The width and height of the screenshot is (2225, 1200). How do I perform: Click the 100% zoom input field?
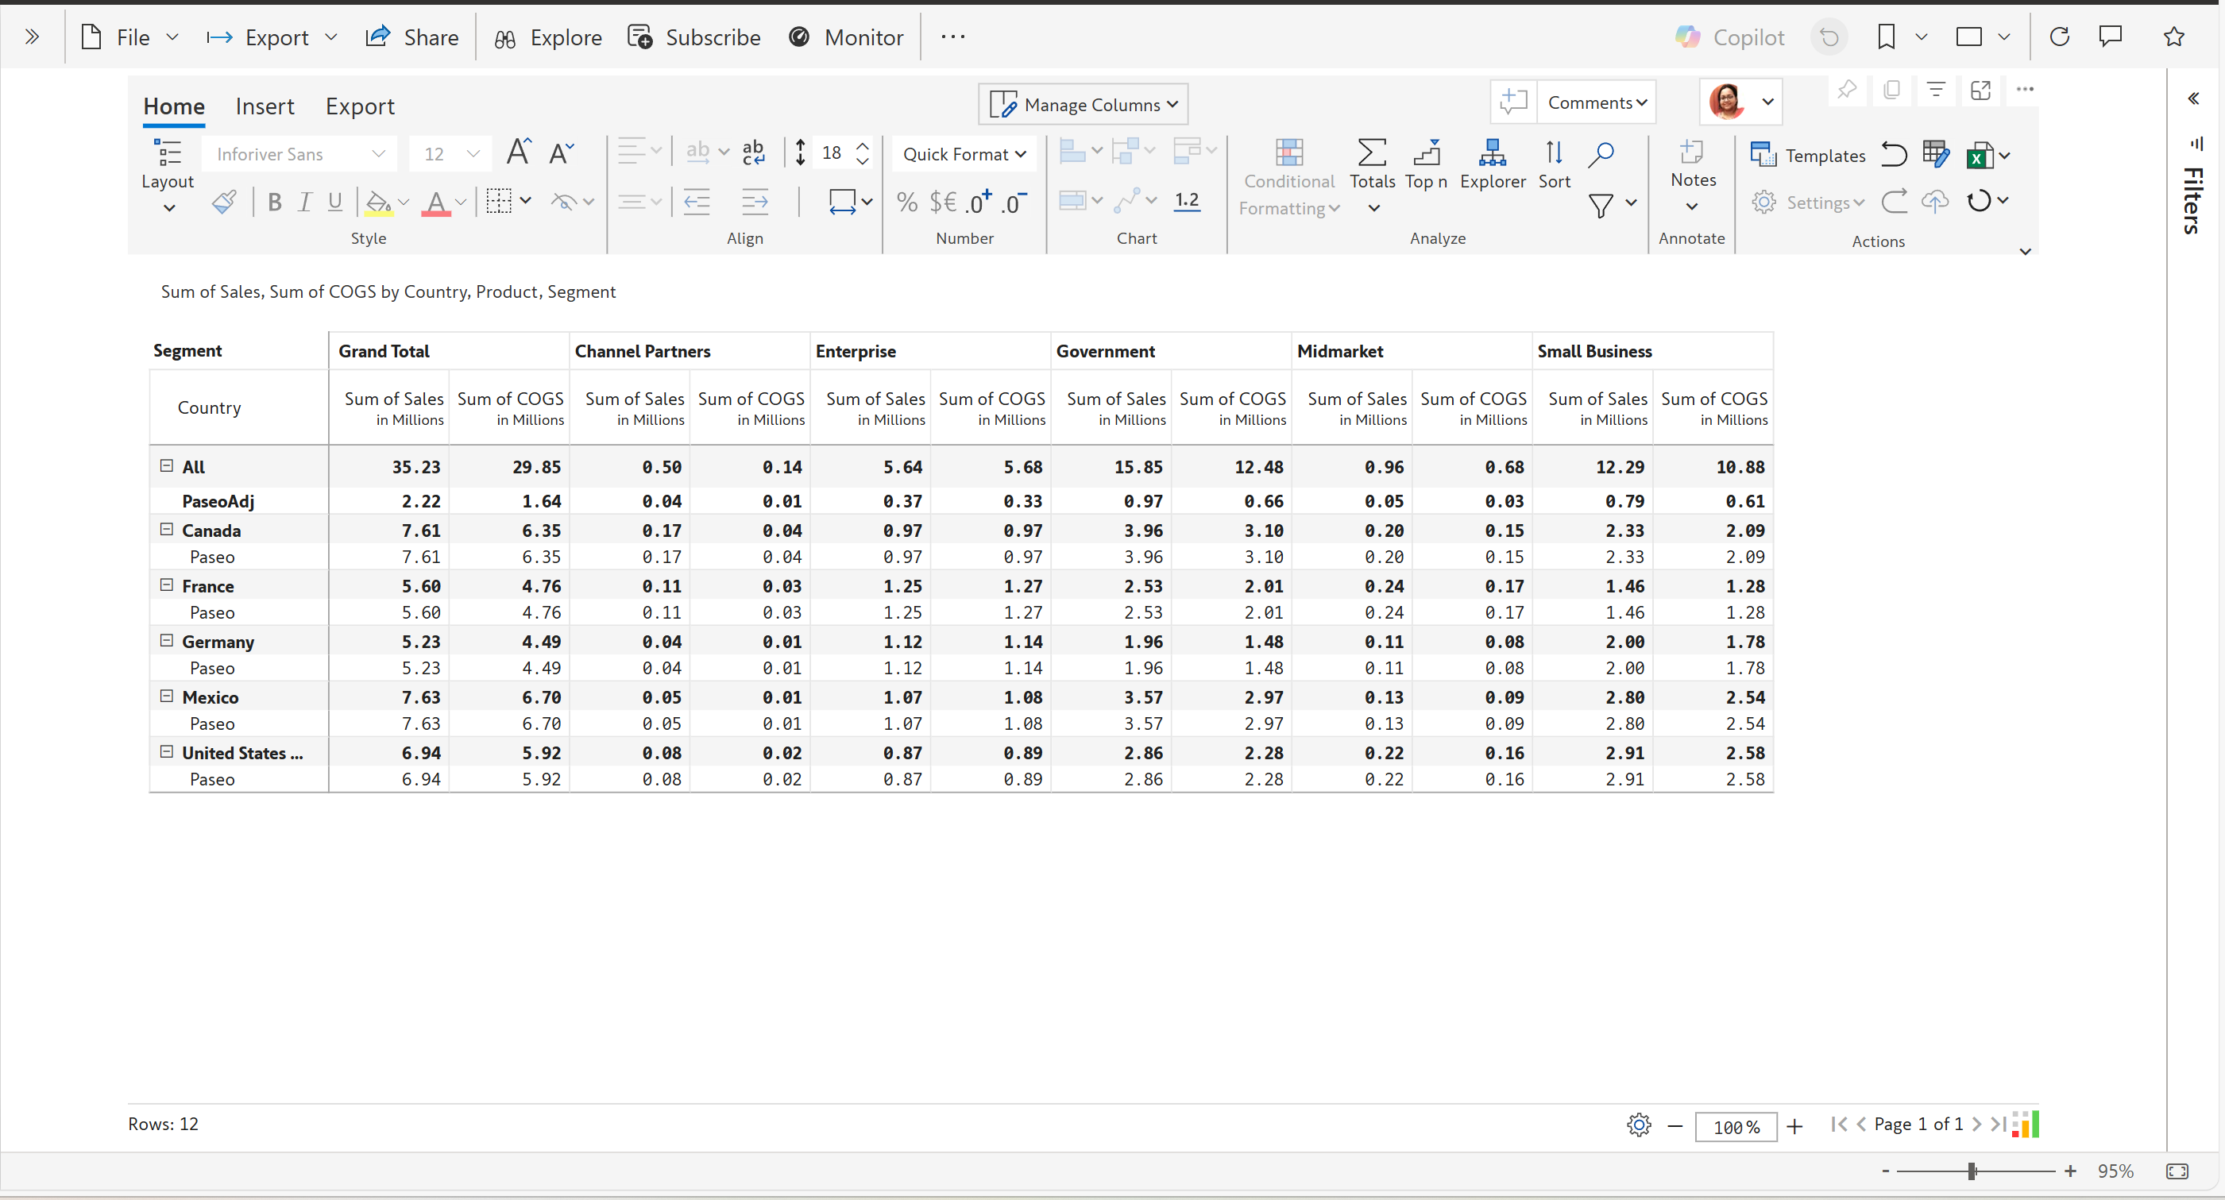click(x=1735, y=1127)
